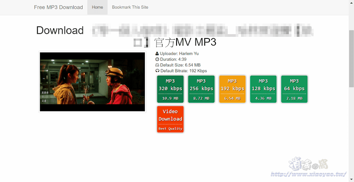
Task: Choose the orange MP3 192 kbps button
Action: pyautogui.click(x=232, y=89)
